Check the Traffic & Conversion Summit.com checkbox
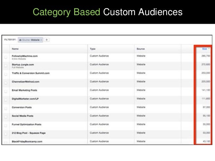The image size is (215, 161). [x=6, y=74]
